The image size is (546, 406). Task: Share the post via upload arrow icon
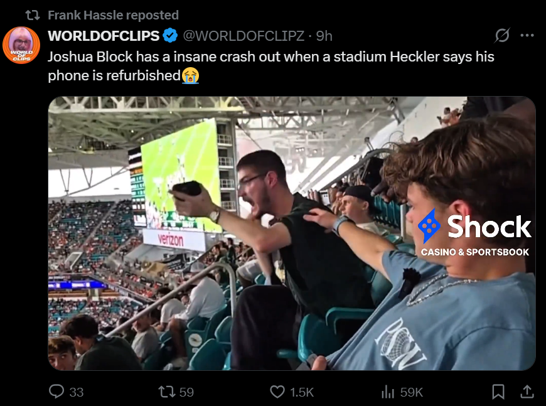[527, 392]
